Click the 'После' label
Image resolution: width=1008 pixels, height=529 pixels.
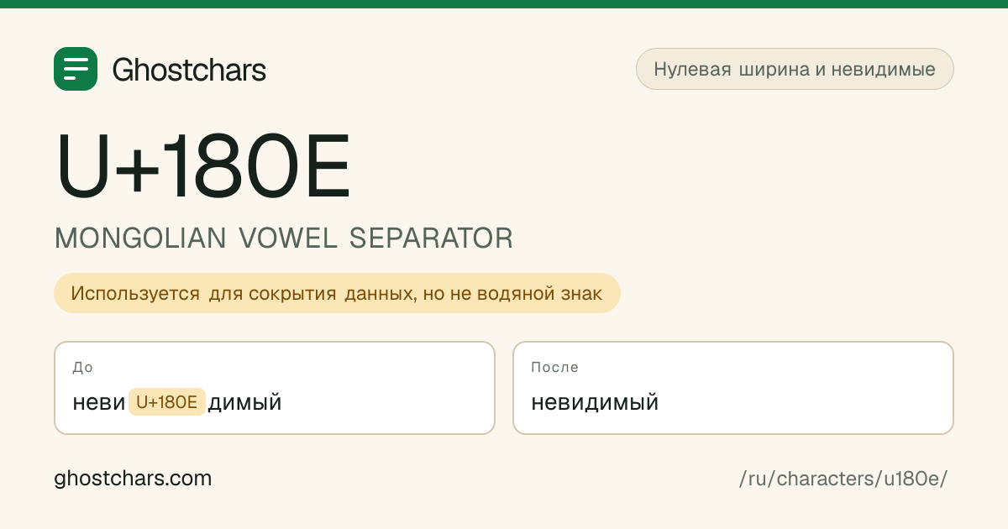pyautogui.click(x=555, y=368)
